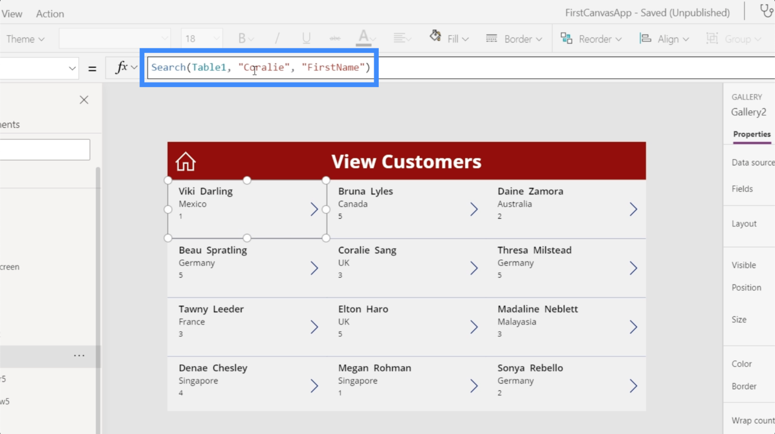775x434 pixels.
Task: Open the Group dropdown
Action: [x=733, y=39]
